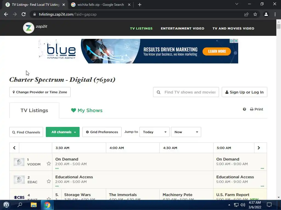Viewport: 281px width, 210px height.
Task: Focus Find TV shows and movies field
Action: (x=186, y=92)
